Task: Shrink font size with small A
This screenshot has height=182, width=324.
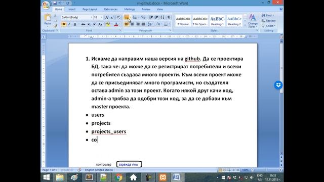Action: (112, 17)
